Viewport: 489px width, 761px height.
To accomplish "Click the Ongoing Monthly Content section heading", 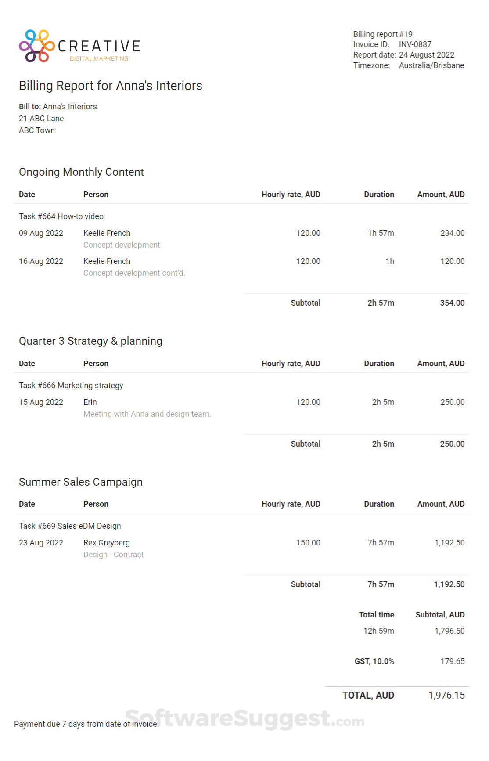I will (81, 172).
